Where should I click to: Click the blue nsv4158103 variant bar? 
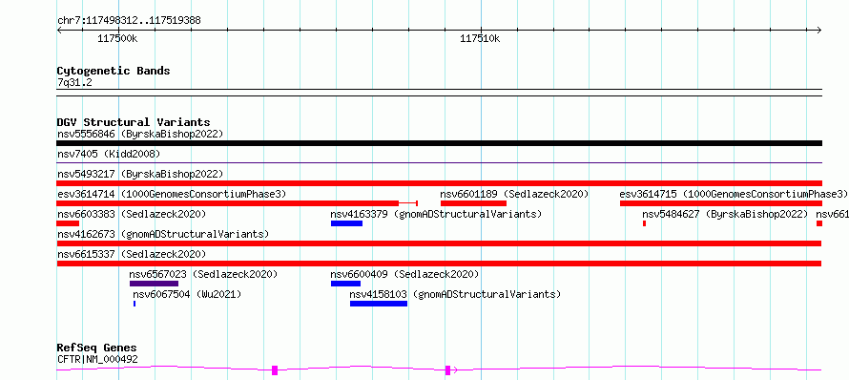pyautogui.click(x=379, y=304)
